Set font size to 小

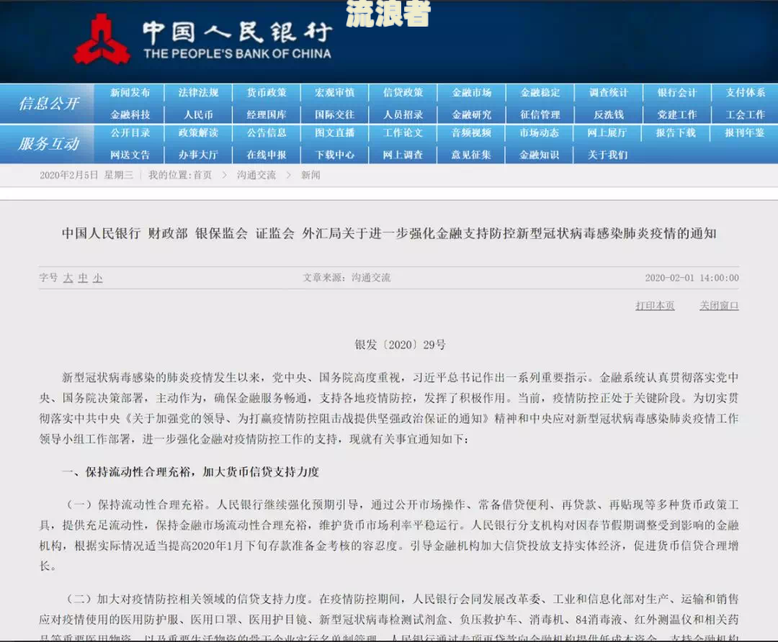[98, 278]
